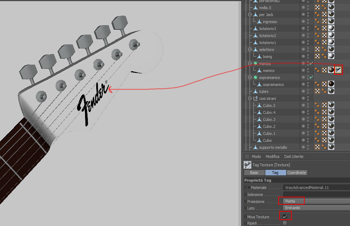Open the Lato dropdown showing Entrambi
350x226 pixels.
point(316,208)
